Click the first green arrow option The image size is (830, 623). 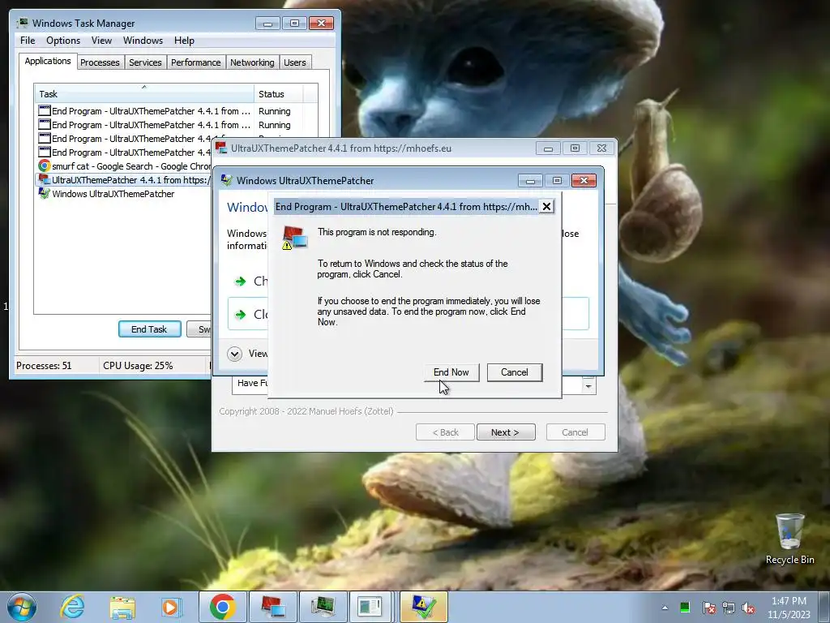240,281
